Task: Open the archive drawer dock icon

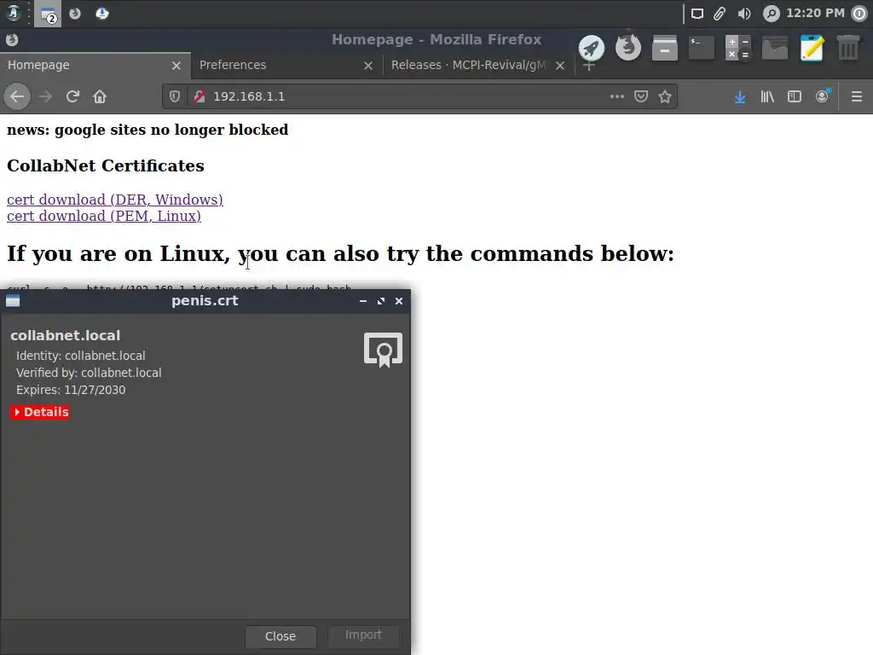Action: click(665, 48)
